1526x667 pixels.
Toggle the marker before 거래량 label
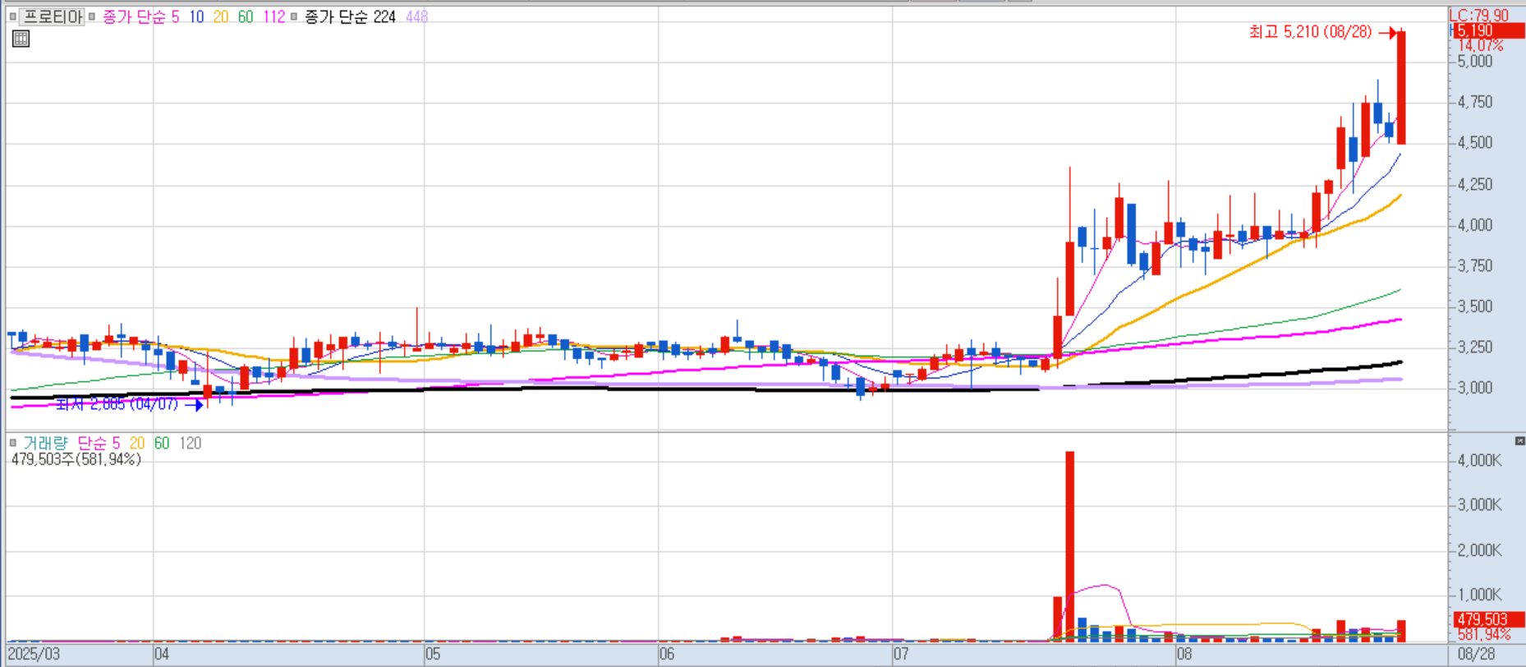12,443
